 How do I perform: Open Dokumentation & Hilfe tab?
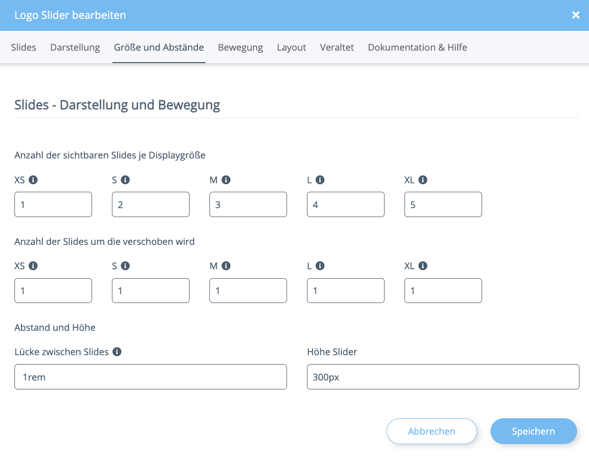[x=417, y=47]
